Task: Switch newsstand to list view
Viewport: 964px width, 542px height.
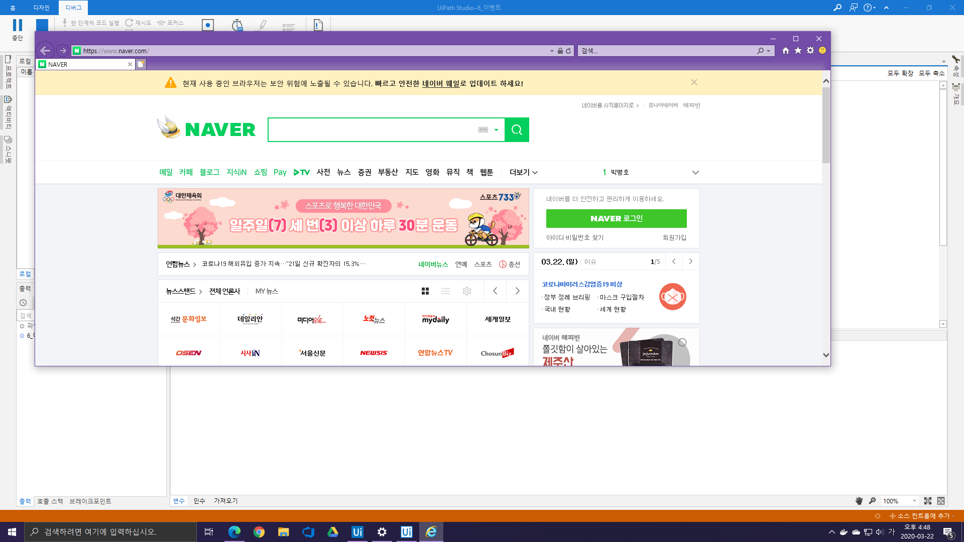Action: pos(445,291)
